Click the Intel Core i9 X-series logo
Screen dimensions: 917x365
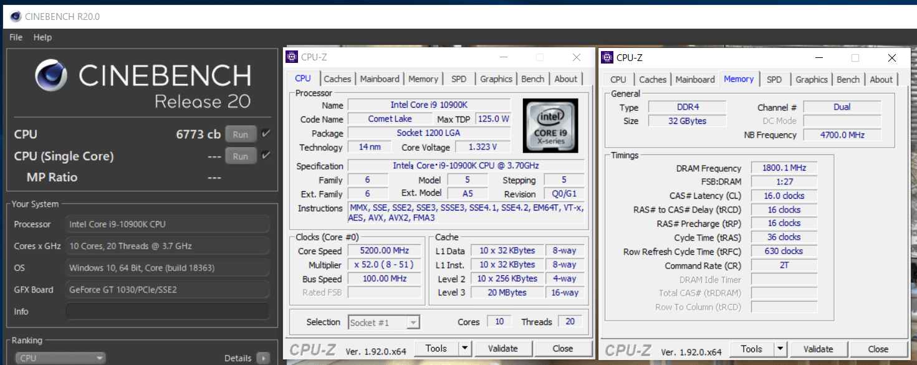550,126
